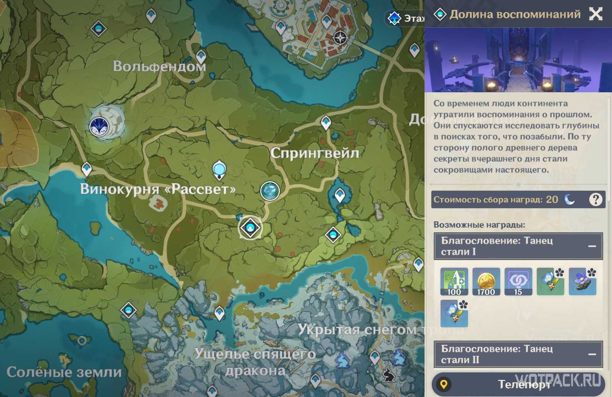This screenshot has height=397, width=612.
Task: Click the Спрингвейл map label
Action: pyautogui.click(x=315, y=153)
